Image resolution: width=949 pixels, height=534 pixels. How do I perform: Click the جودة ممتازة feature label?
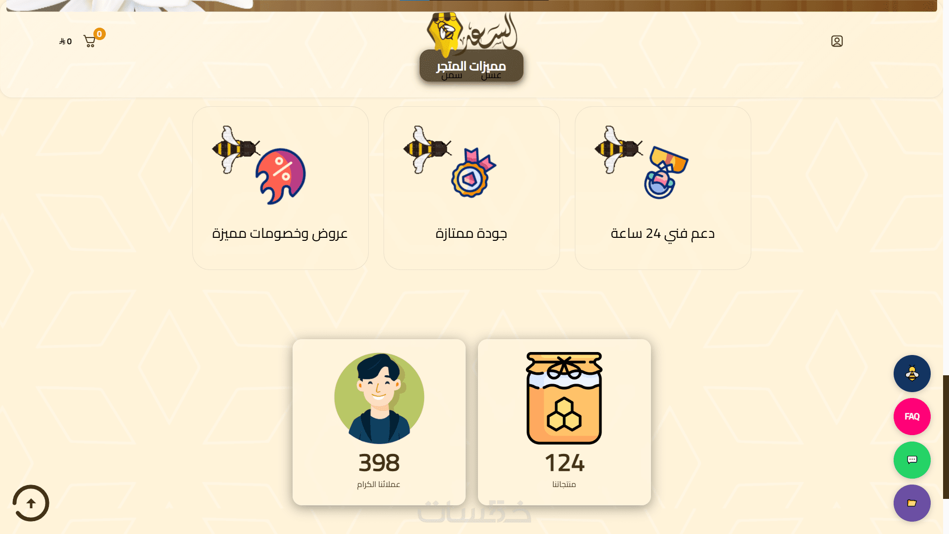pyautogui.click(x=472, y=233)
